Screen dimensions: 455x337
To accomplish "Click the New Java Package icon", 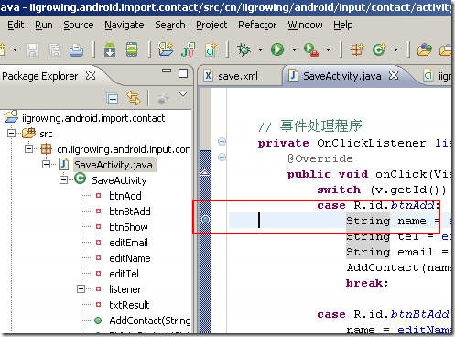I will coord(356,49).
